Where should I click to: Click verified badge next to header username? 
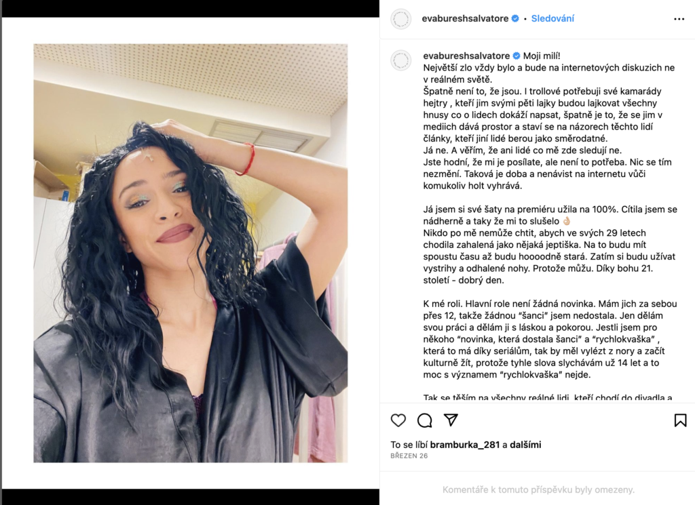[515, 18]
